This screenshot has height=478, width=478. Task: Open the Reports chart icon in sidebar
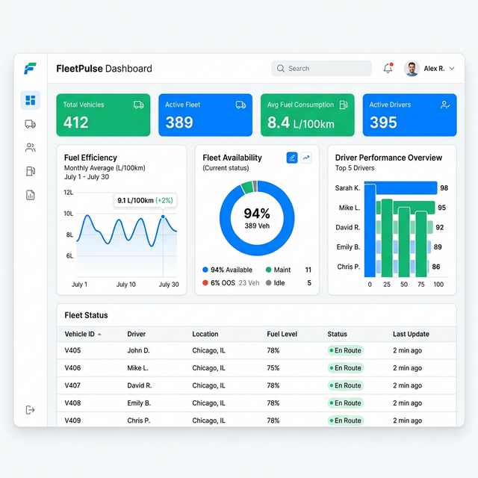click(31, 195)
